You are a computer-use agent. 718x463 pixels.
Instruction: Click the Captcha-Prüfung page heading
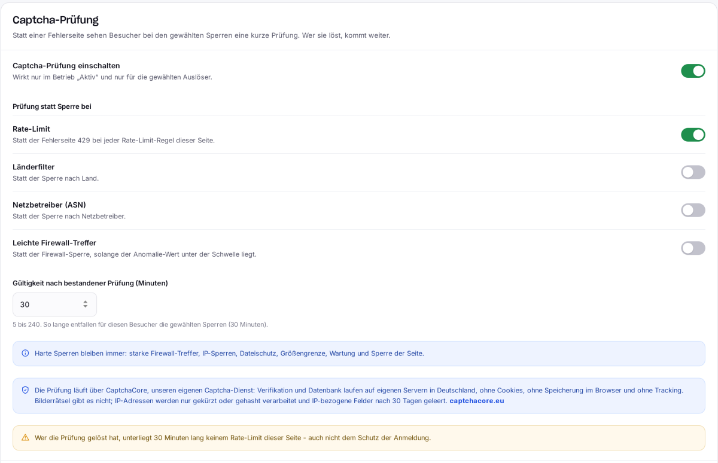click(56, 20)
